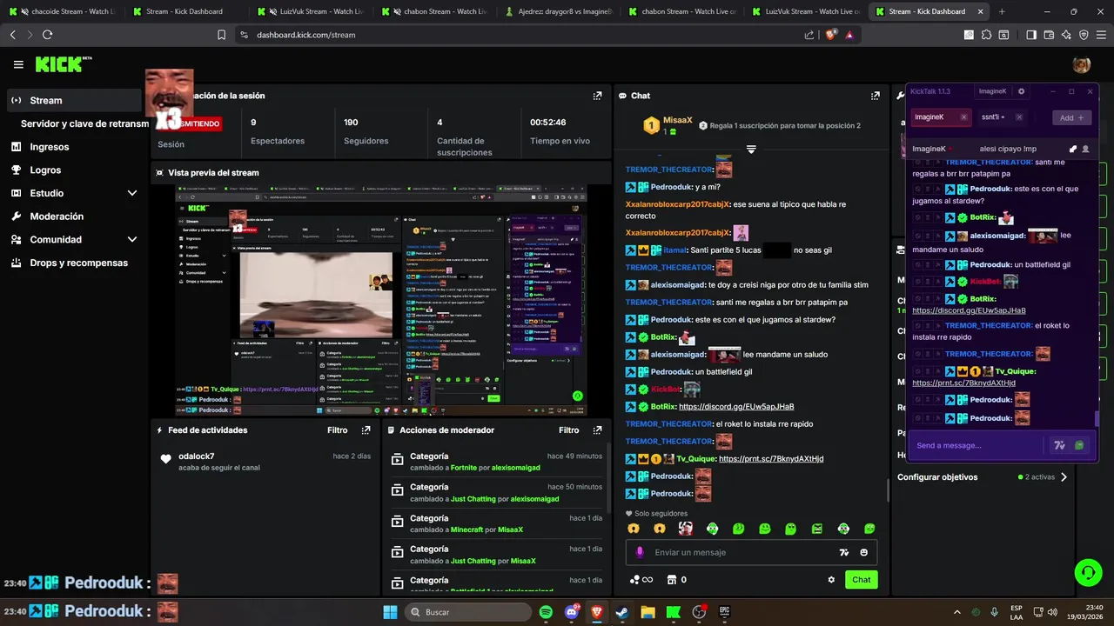The height and width of the screenshot is (626, 1114).
Task: Expand the Estudio sidebar section
Action: [132, 193]
